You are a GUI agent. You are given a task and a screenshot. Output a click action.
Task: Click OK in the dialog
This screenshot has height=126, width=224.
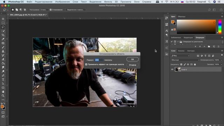pos(132,59)
